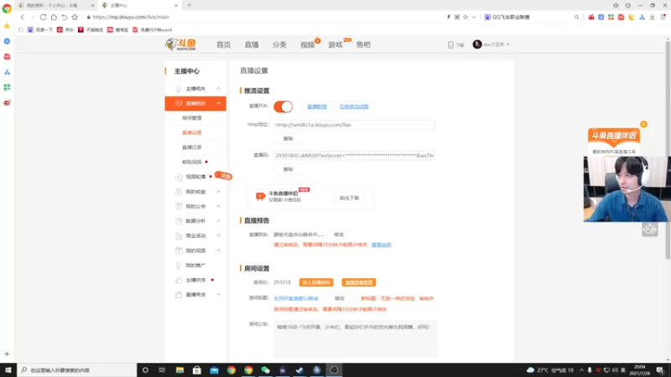Click the 我的推广 sidebar icon
This screenshot has height=377, width=671.
(179, 266)
